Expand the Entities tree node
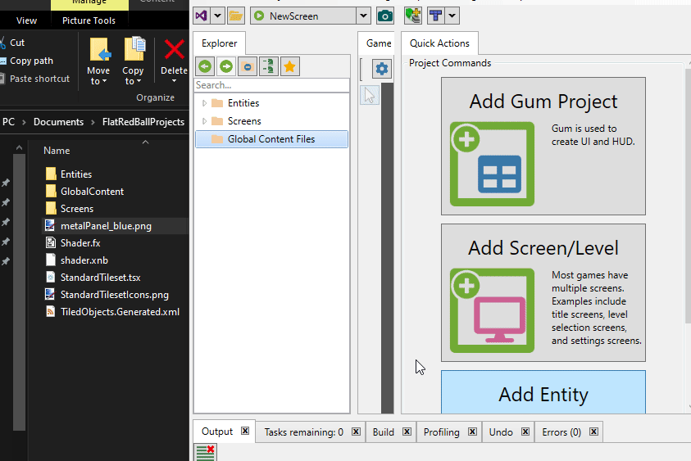The width and height of the screenshot is (691, 461). 205,103
